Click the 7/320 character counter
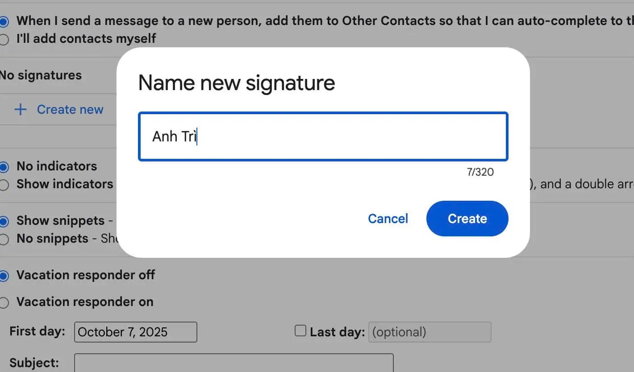Image resolution: width=634 pixels, height=372 pixels. [x=480, y=172]
